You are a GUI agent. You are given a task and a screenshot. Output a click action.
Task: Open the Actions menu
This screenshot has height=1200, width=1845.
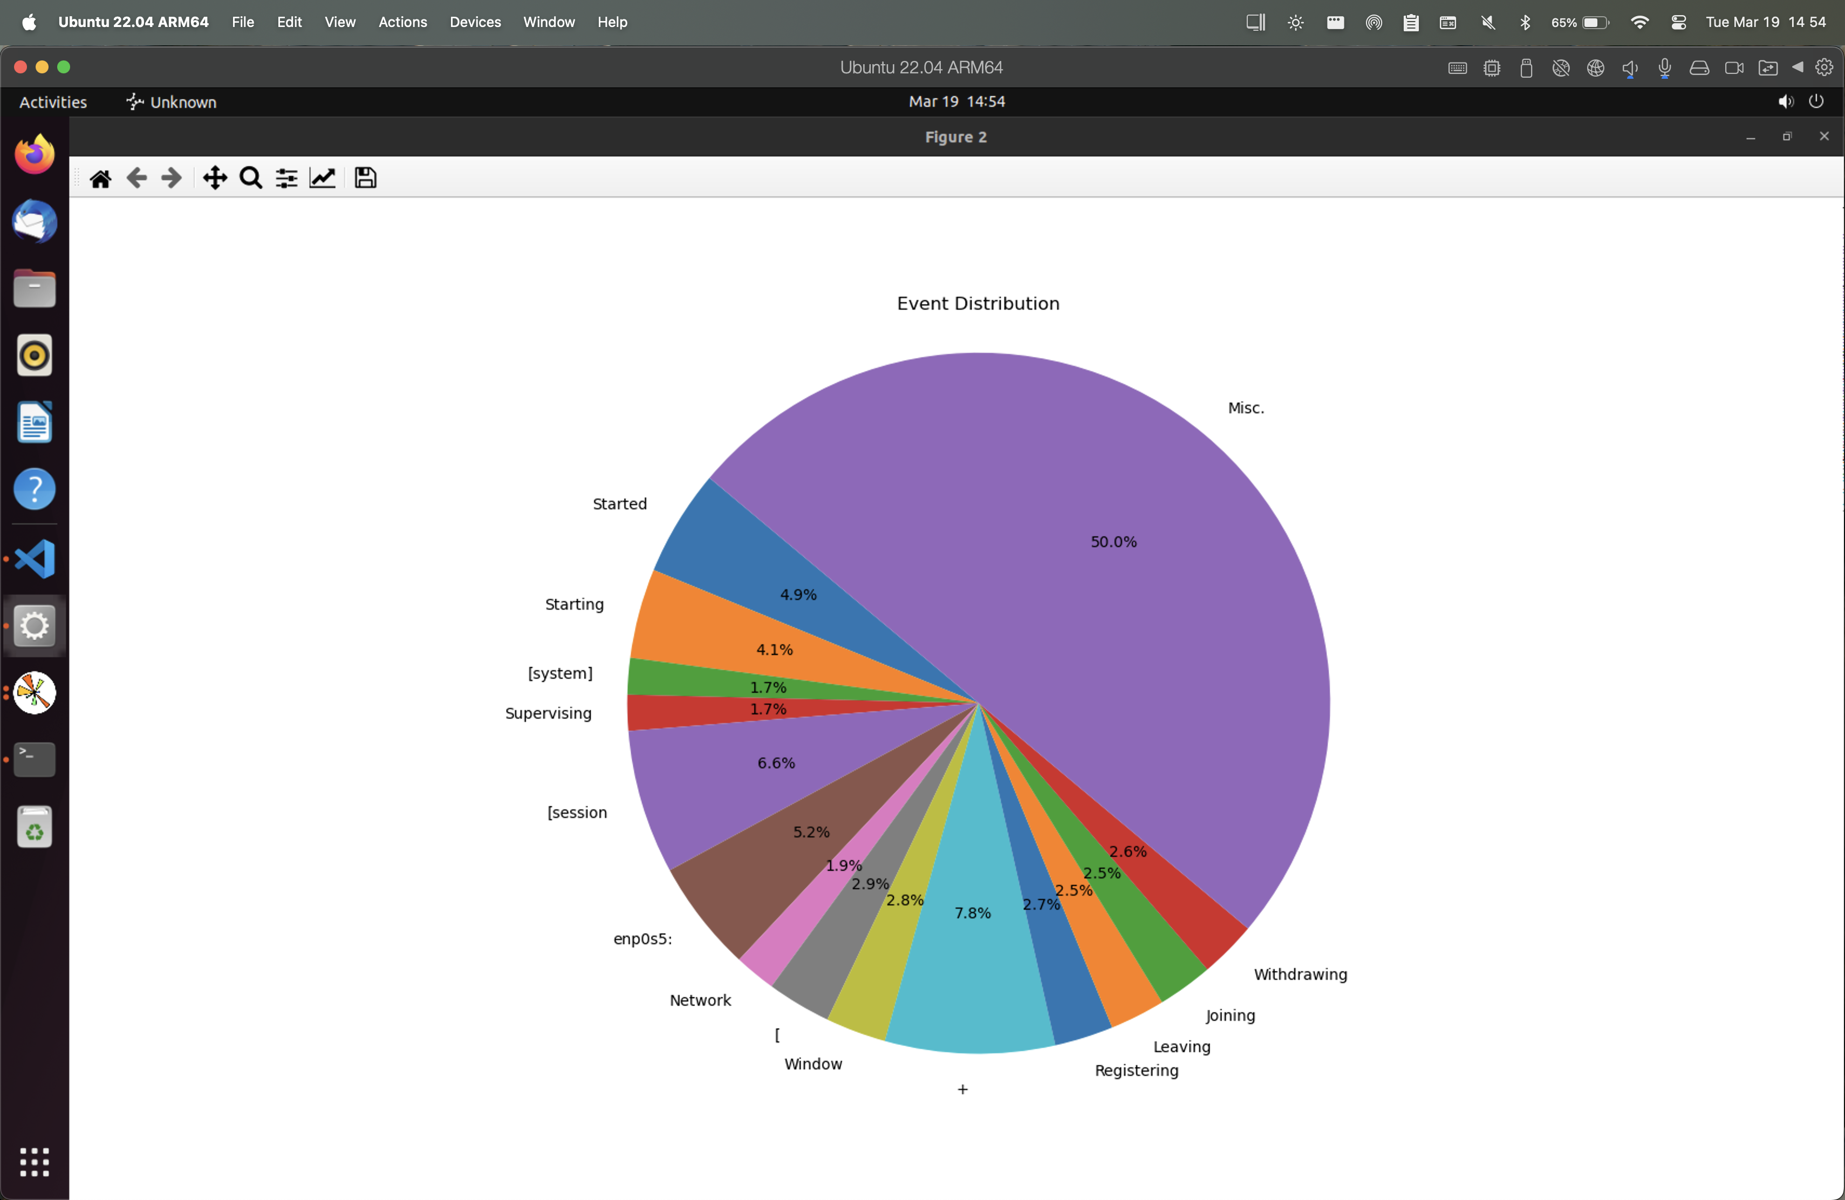pos(402,22)
